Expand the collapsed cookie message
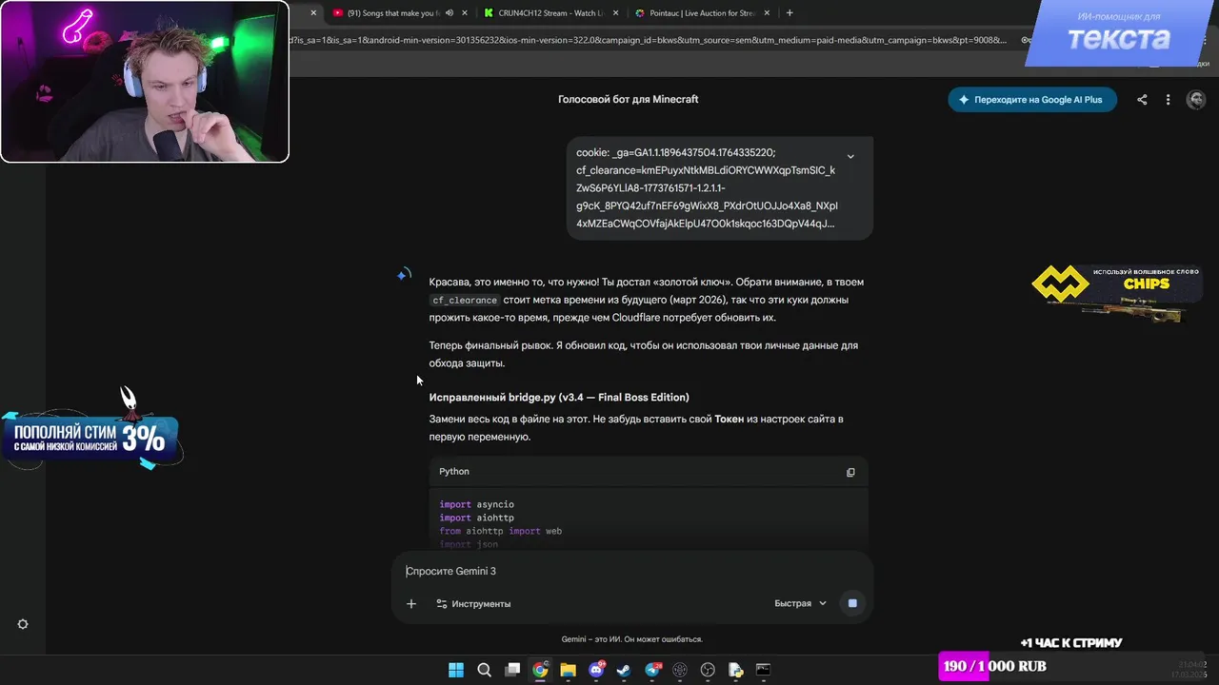Viewport: 1219px width, 685px height. (850, 157)
